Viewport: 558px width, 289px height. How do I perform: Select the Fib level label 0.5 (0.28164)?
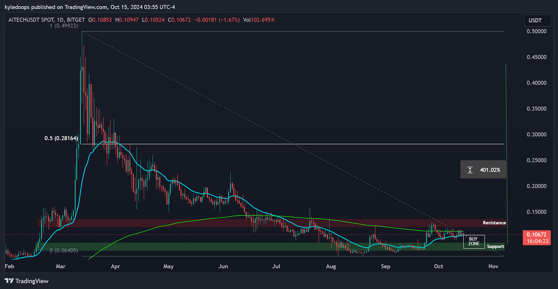[x=61, y=139]
